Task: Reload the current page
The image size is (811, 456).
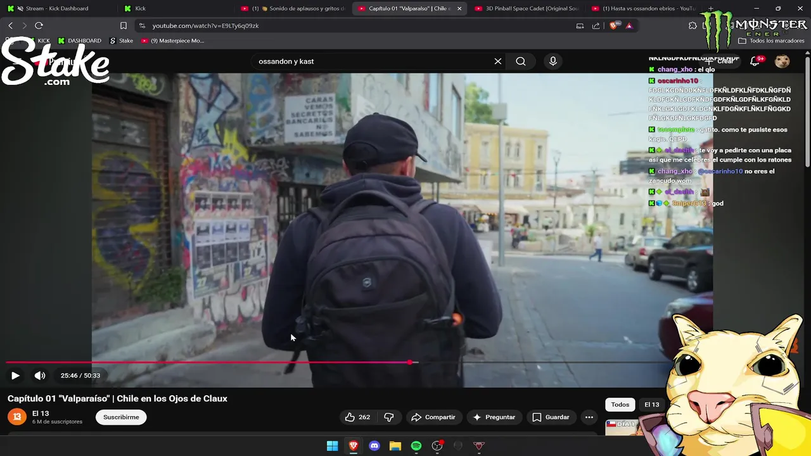Action: (x=39, y=25)
